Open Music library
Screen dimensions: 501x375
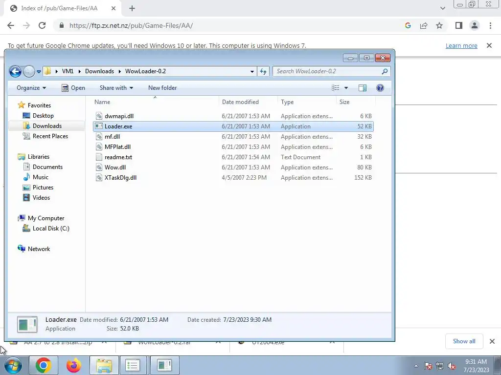(x=35, y=177)
